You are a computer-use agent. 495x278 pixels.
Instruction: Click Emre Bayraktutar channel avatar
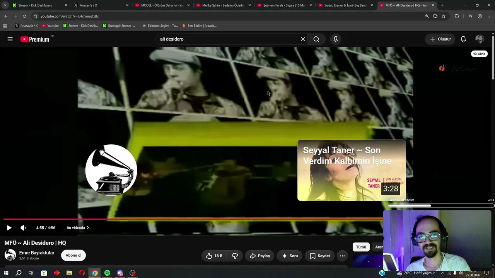click(x=10, y=255)
